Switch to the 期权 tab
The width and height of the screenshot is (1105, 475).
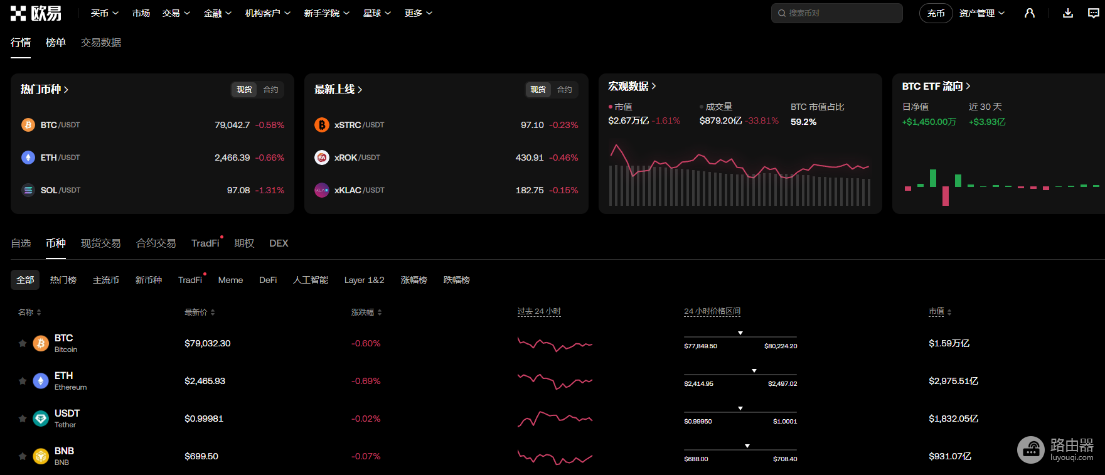click(244, 243)
